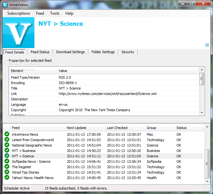Viewport: 213px width, 194px height.
Task: Click feed list scroll up arrow
Action: (x=207, y=127)
